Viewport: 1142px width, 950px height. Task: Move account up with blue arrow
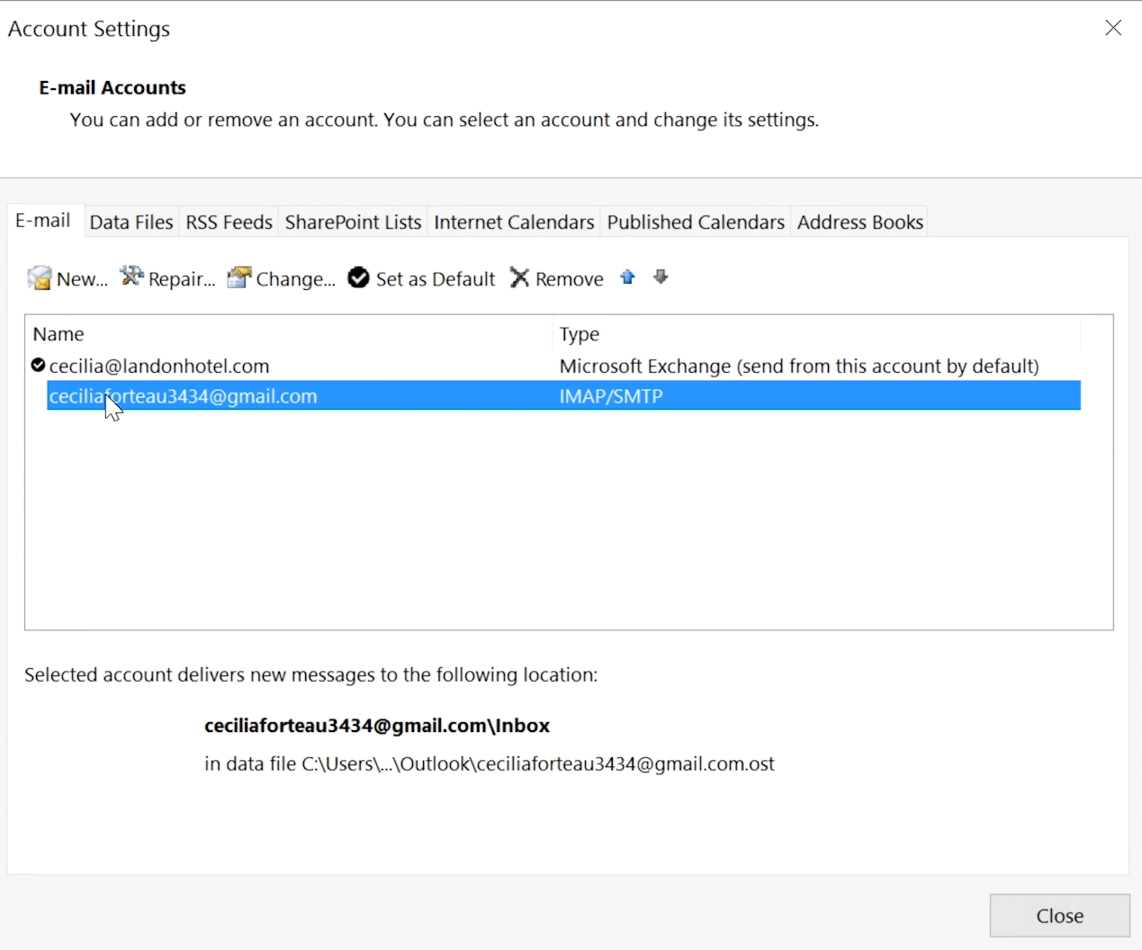click(x=628, y=277)
